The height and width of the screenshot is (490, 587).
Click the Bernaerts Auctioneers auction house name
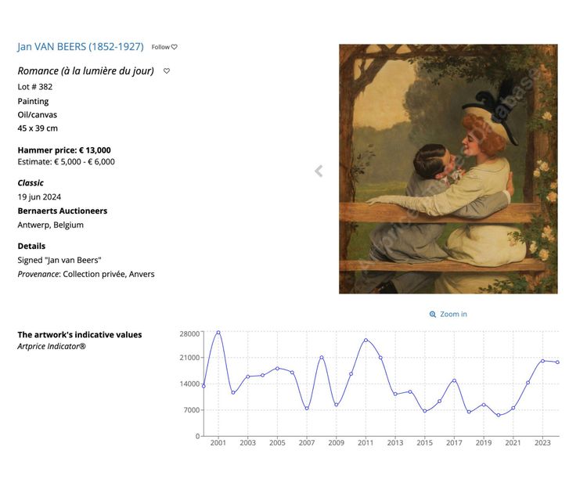pyautogui.click(x=63, y=211)
